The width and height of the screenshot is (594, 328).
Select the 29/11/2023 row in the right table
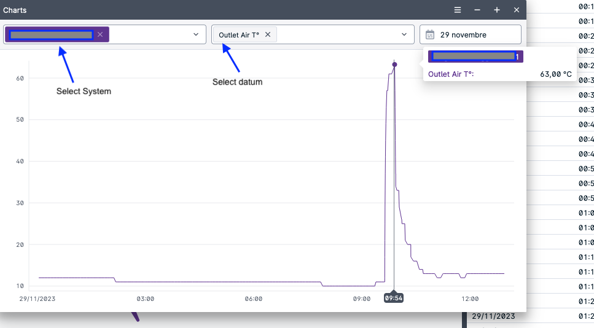(493, 316)
